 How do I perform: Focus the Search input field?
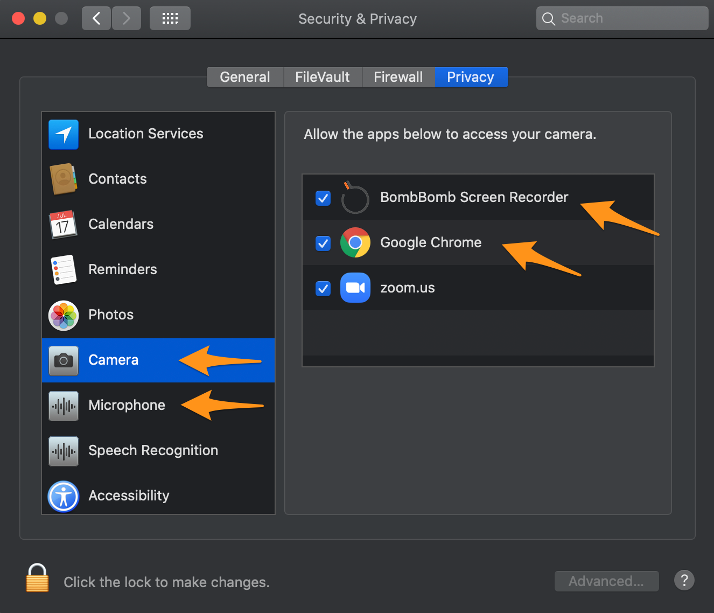click(x=622, y=18)
